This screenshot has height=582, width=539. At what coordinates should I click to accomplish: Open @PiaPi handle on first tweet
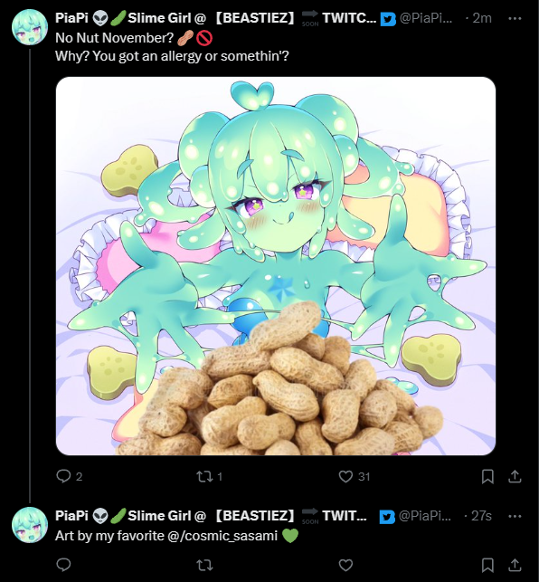pos(426,18)
